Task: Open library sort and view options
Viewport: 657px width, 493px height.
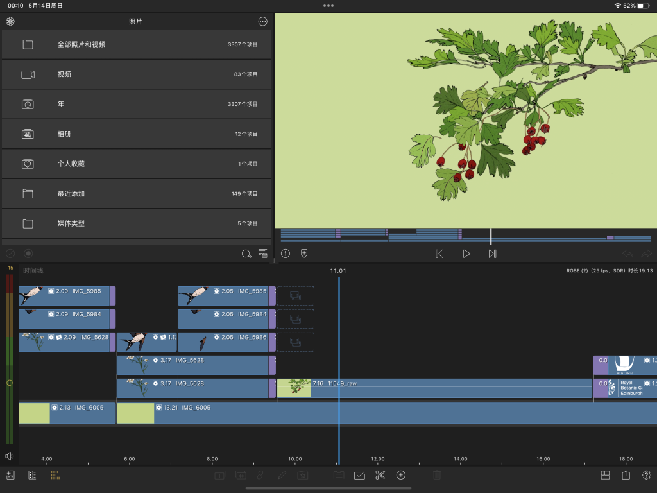Action: [262, 254]
